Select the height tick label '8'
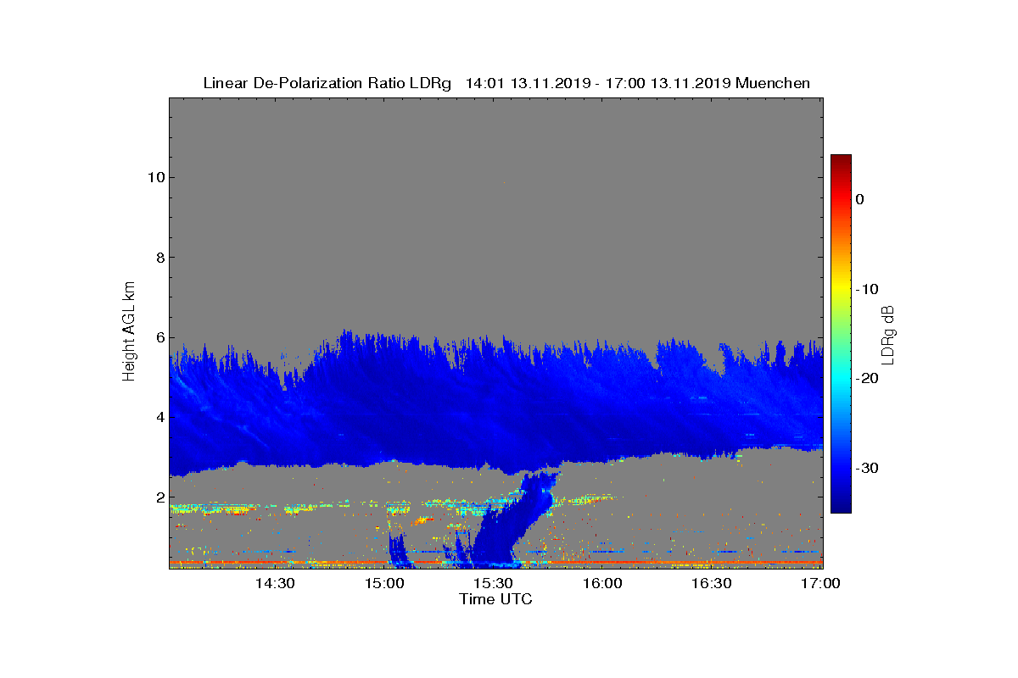 159,258
